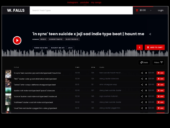Open the my songs link
The width and height of the screenshot is (170, 128).
pos(96,3)
